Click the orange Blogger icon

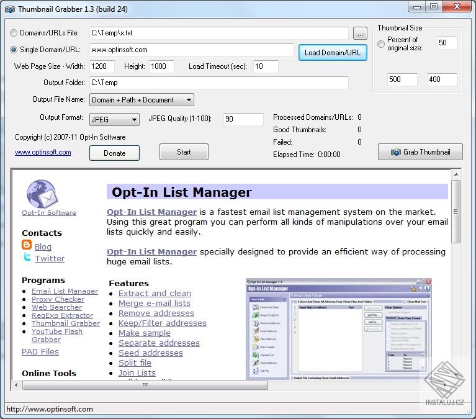pos(27,245)
